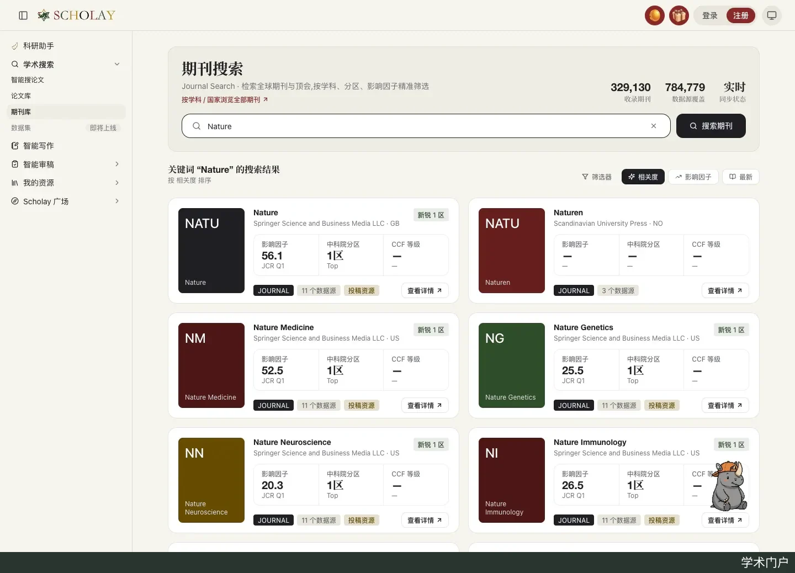Sort results by 相关度
795x573 pixels.
pyautogui.click(x=643, y=177)
